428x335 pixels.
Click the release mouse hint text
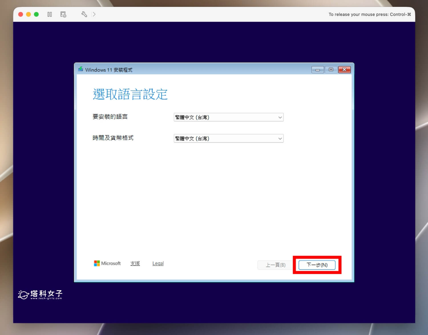pyautogui.click(x=370, y=14)
